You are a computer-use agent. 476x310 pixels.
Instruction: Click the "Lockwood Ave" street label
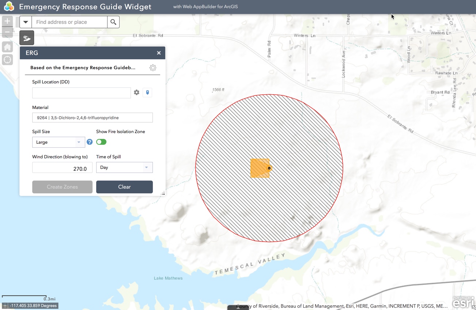(343, 64)
